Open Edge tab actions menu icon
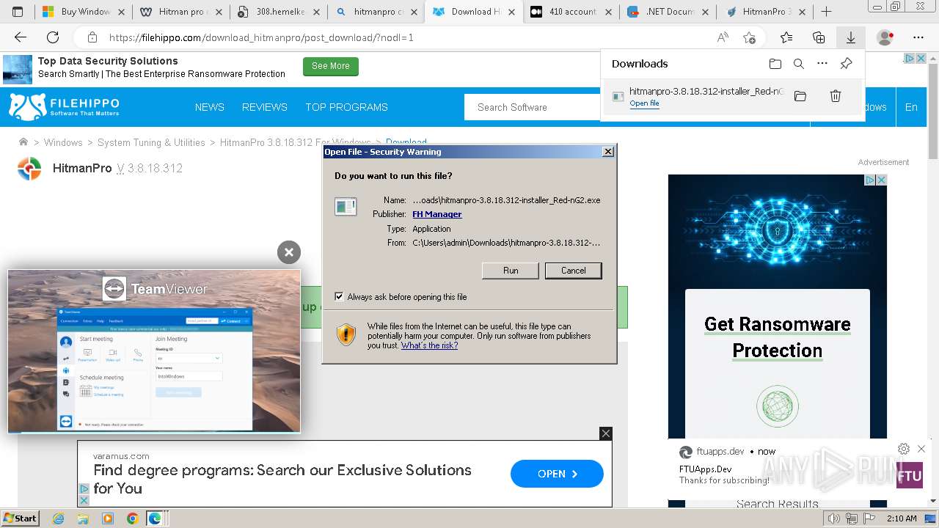This screenshot has height=528, width=939. coord(18,12)
